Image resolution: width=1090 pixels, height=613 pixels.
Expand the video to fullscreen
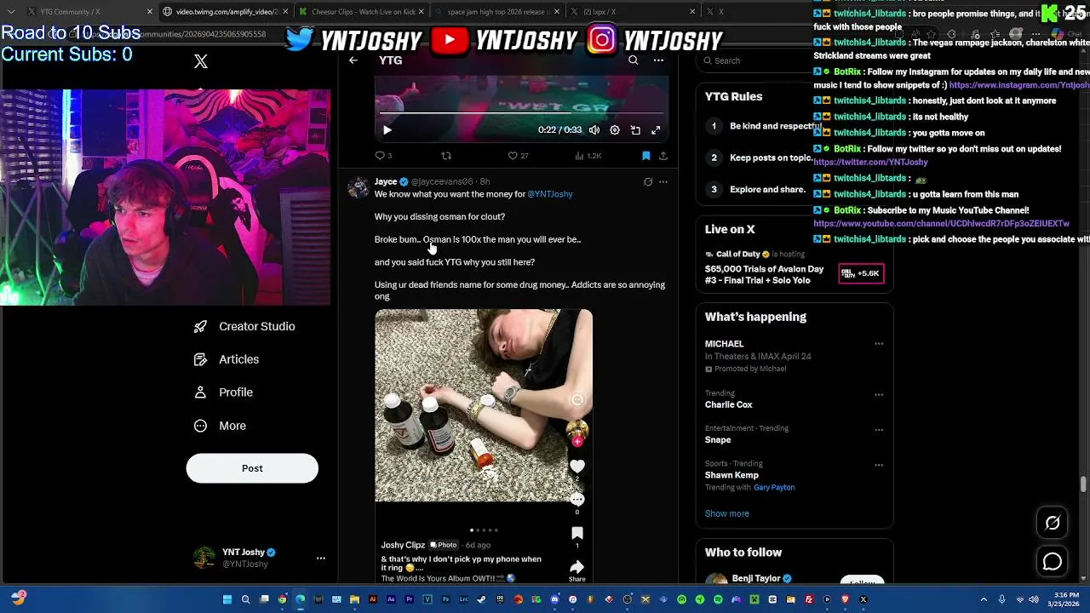656,130
